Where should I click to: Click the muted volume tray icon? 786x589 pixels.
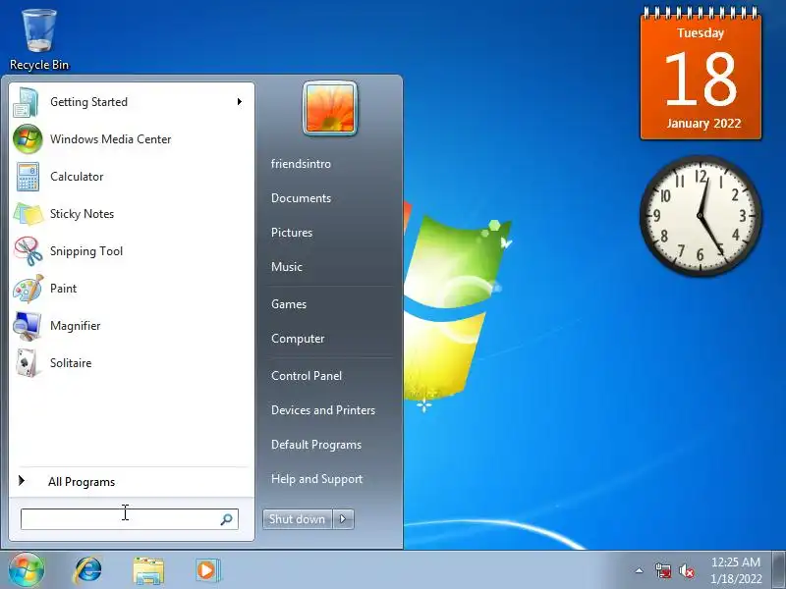687,571
